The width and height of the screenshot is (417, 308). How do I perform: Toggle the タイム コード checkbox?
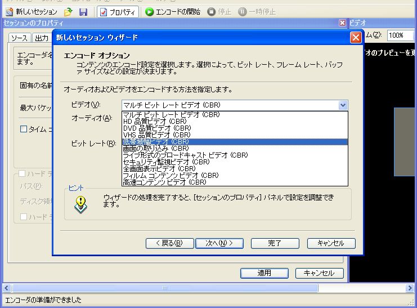[24, 129]
